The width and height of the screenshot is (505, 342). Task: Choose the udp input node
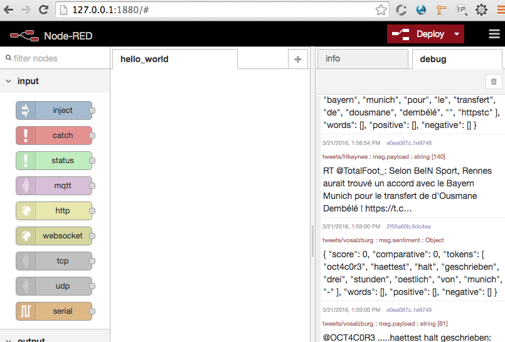point(54,286)
